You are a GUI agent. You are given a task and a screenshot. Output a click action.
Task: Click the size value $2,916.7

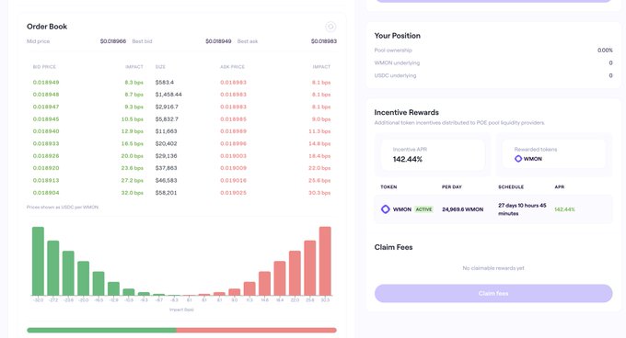[x=167, y=107]
